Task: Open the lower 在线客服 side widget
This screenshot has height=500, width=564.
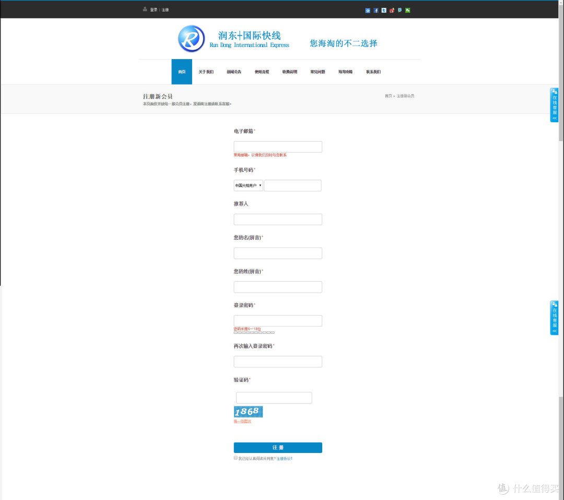Action: click(554, 318)
